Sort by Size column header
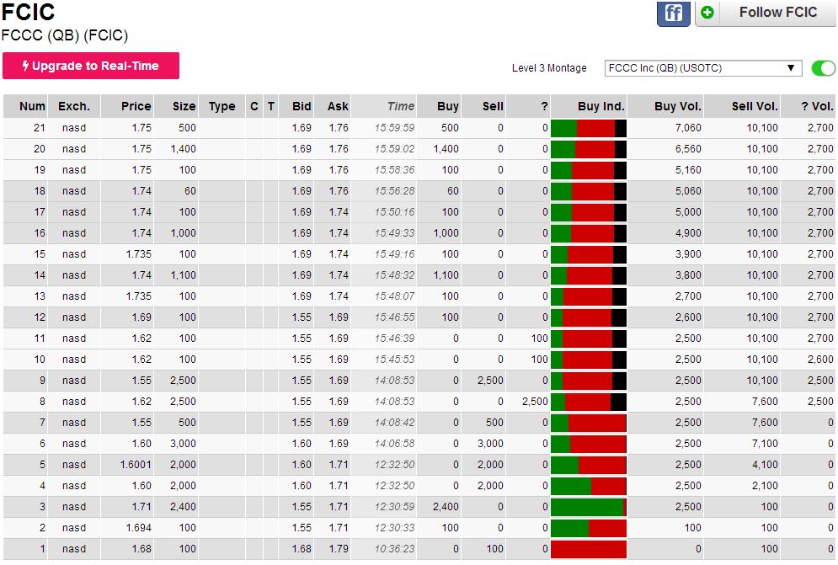 [x=176, y=106]
